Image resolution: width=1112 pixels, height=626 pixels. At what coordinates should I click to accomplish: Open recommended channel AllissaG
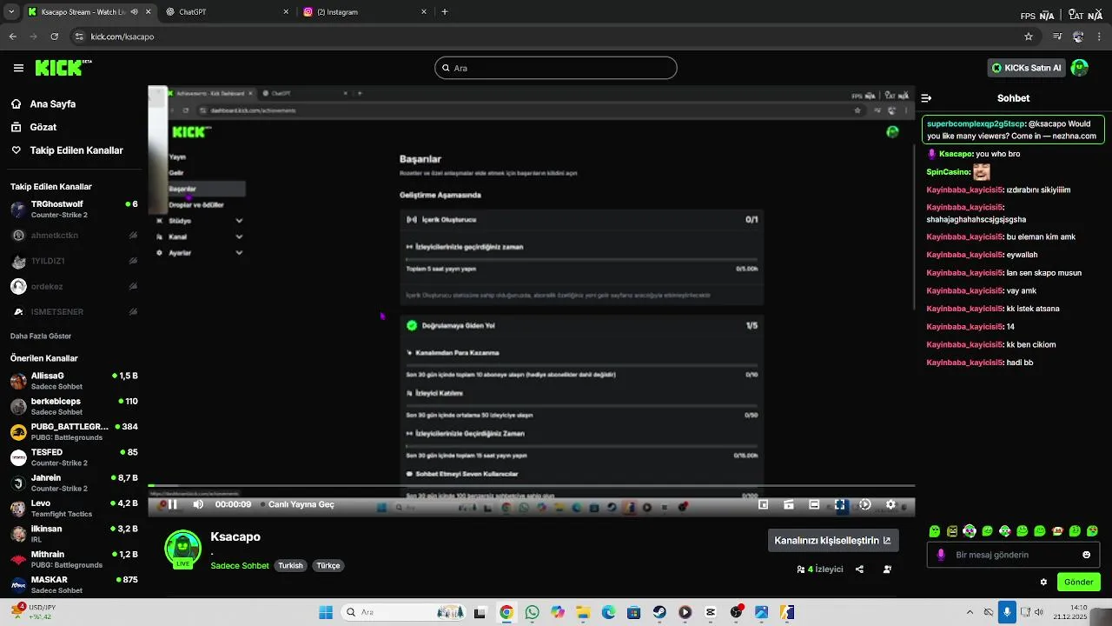[74, 381]
